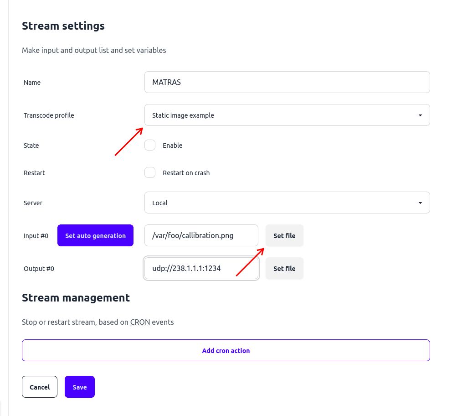Tick the Enable state checkbox

(150, 145)
